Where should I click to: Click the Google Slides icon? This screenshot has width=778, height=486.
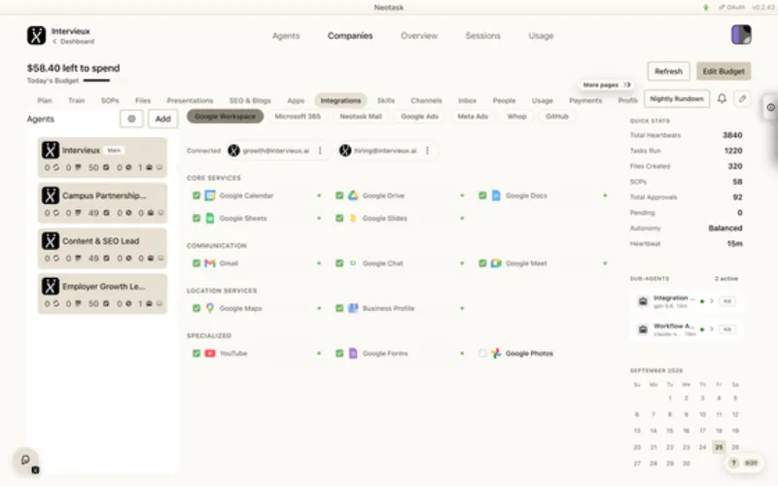pyautogui.click(x=353, y=218)
